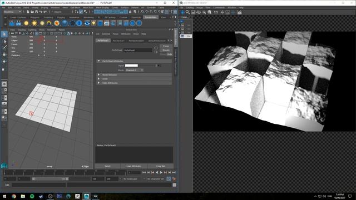Click the Load Attributes button
Screen dimensions: 356x200
pos(134,166)
